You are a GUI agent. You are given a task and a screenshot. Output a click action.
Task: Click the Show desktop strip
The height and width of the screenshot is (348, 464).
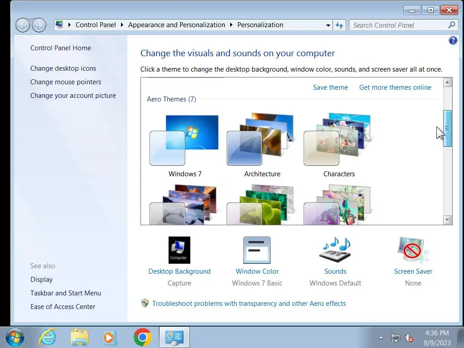(460, 337)
